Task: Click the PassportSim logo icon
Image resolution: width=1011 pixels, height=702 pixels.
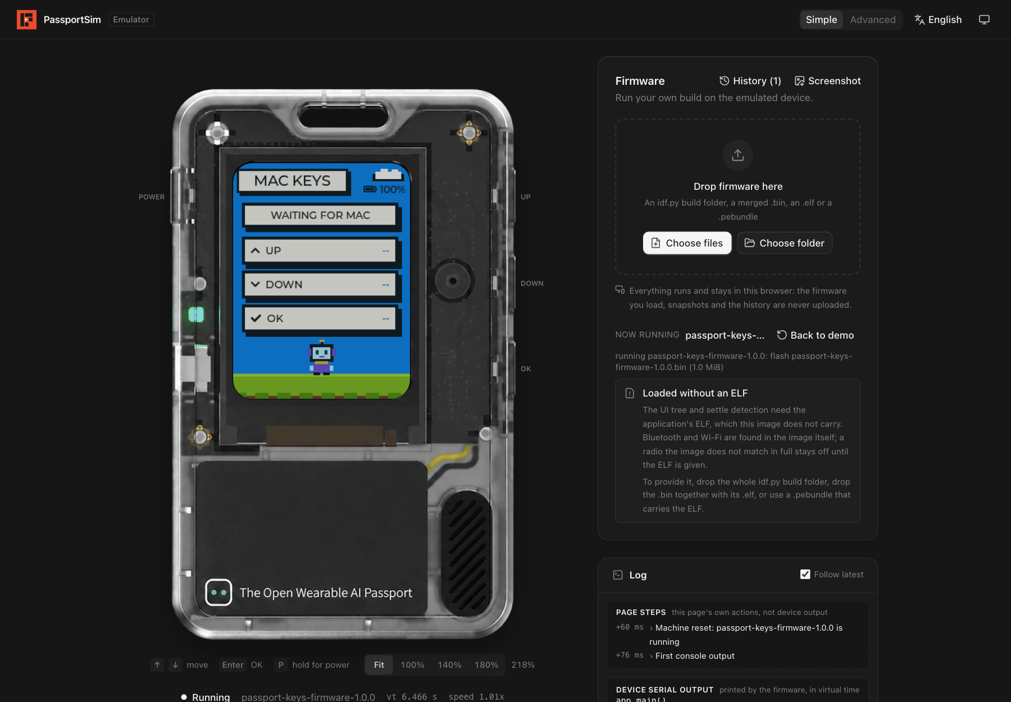Action: click(x=26, y=20)
